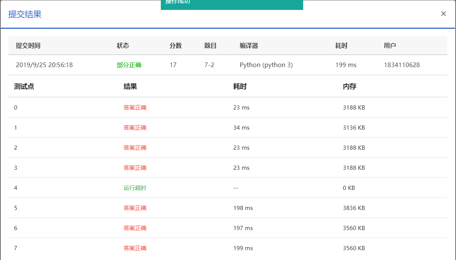Click 答案正确 result for test point 5

[x=135, y=208]
